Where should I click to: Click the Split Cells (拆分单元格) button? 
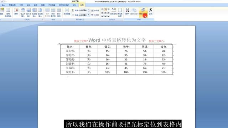click(x=53, y=12)
